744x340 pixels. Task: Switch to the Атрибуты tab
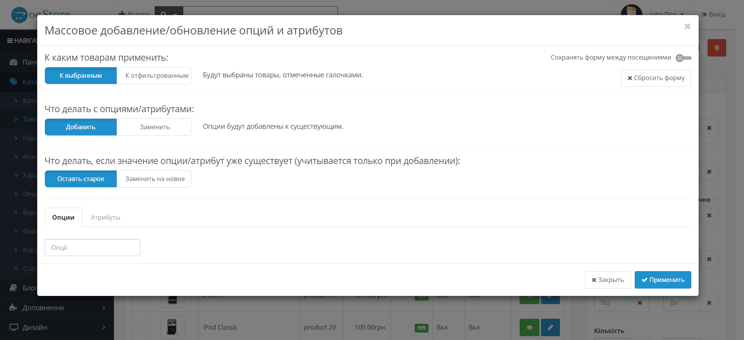pos(105,217)
